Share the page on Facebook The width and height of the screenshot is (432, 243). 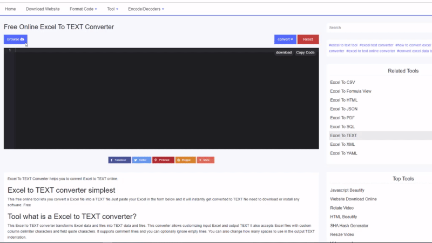pos(119,160)
